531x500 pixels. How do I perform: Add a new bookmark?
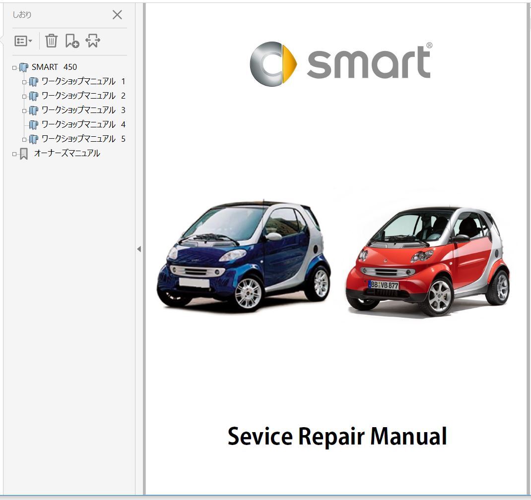tap(72, 41)
